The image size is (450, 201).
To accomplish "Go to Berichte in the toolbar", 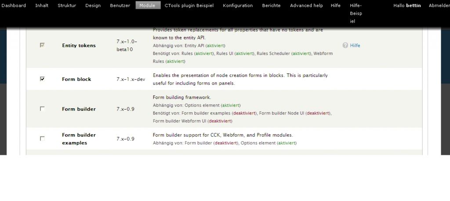I will pyautogui.click(x=272, y=6).
